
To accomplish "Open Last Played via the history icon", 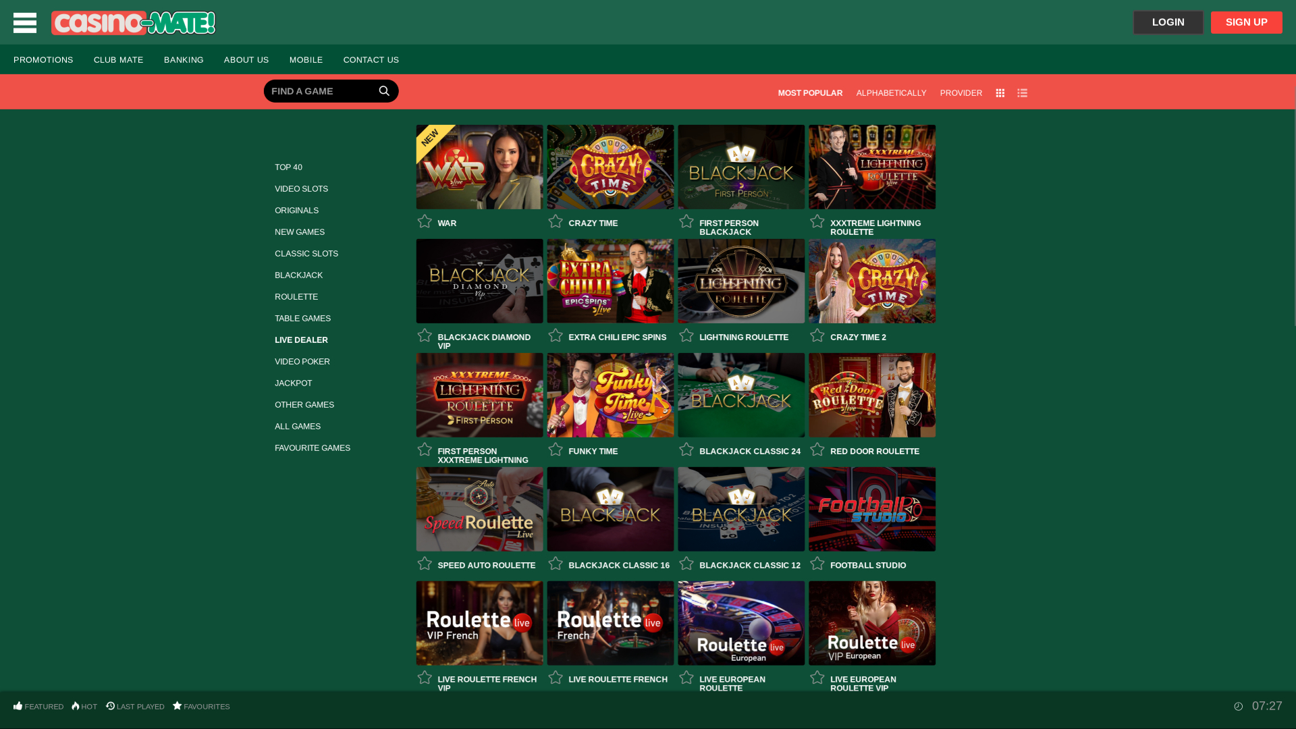I will pos(110,706).
